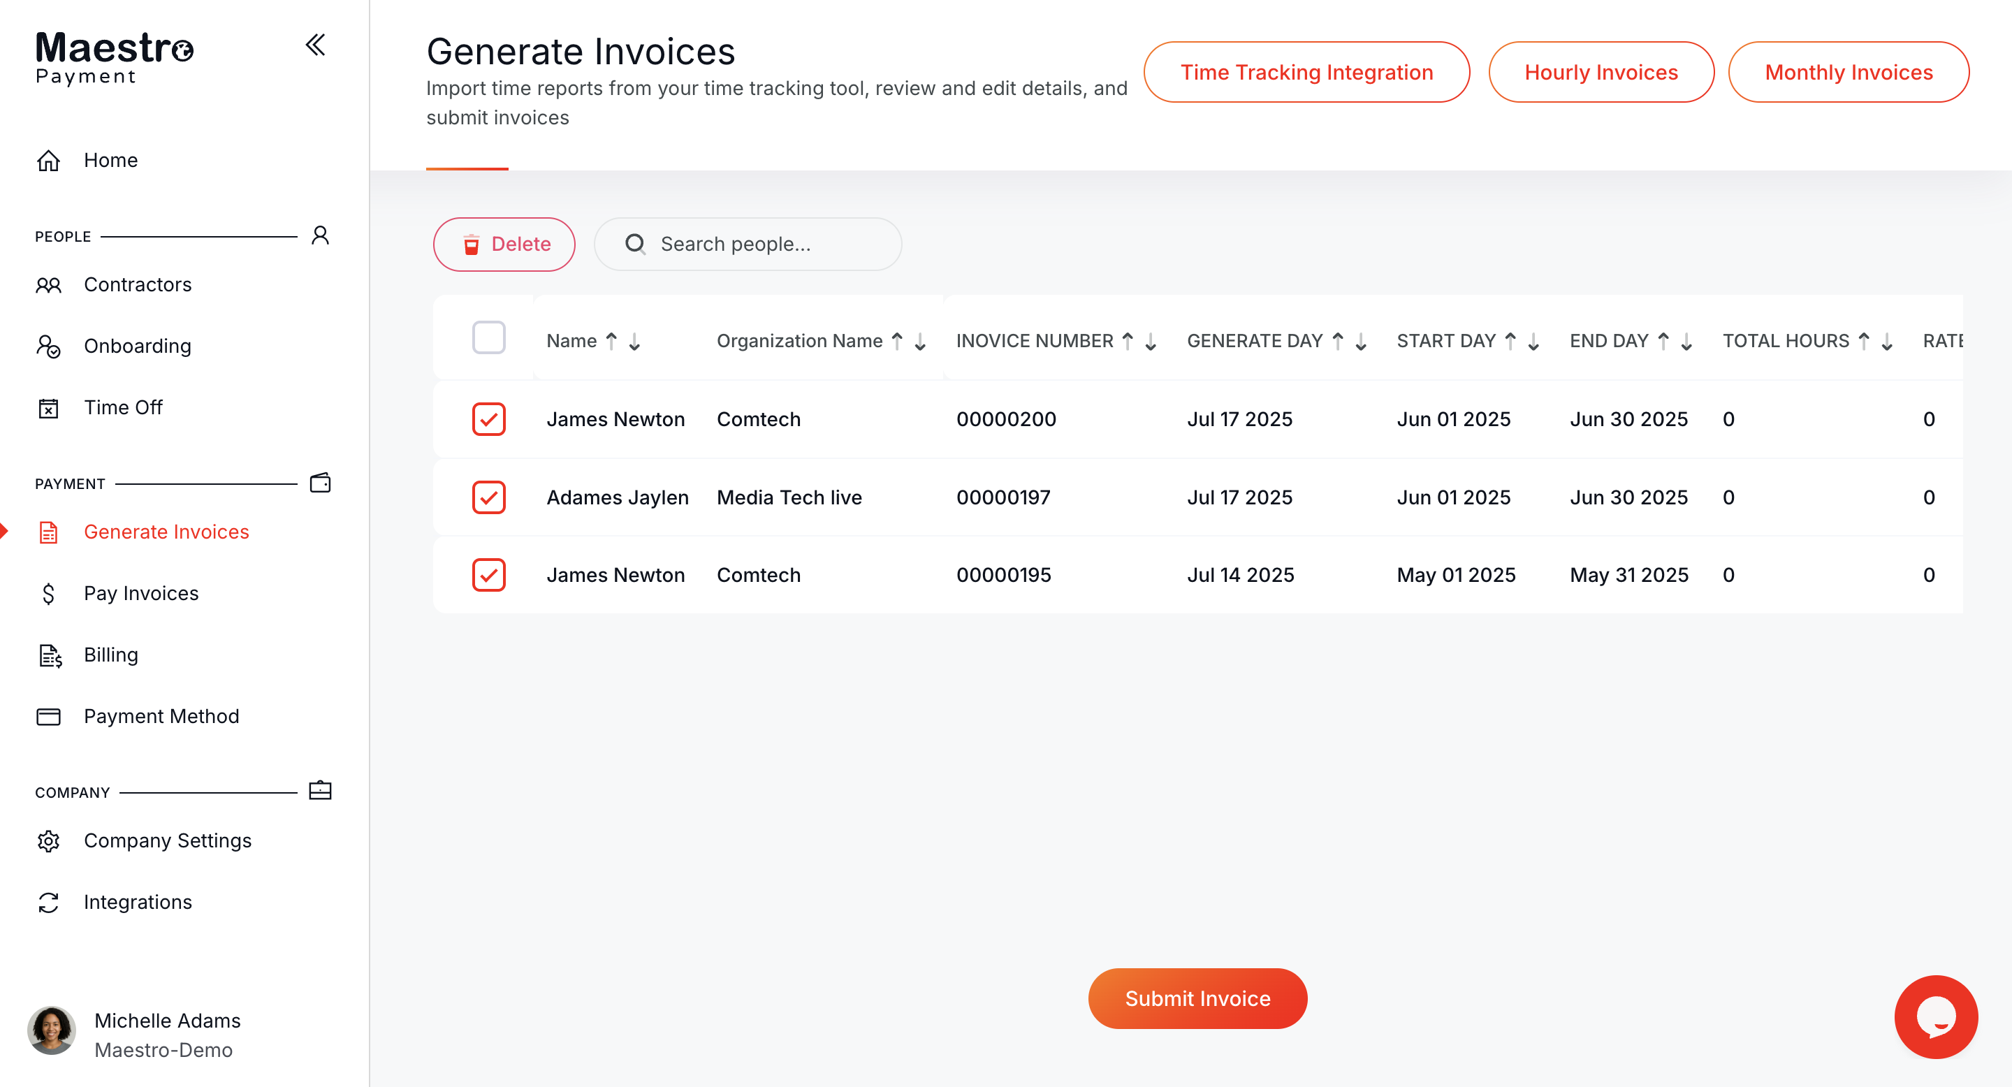
Task: Uncheck the Adames Jaylen row checkbox
Action: point(488,497)
